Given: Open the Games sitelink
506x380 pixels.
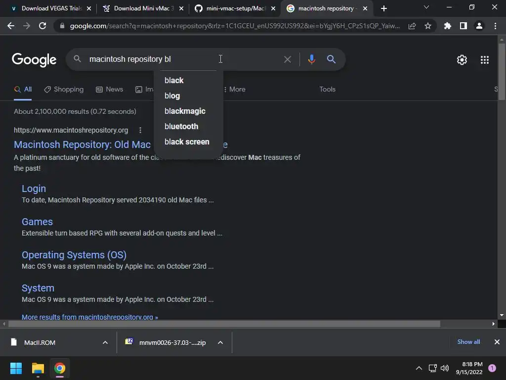Looking at the screenshot, I should tap(37, 222).
